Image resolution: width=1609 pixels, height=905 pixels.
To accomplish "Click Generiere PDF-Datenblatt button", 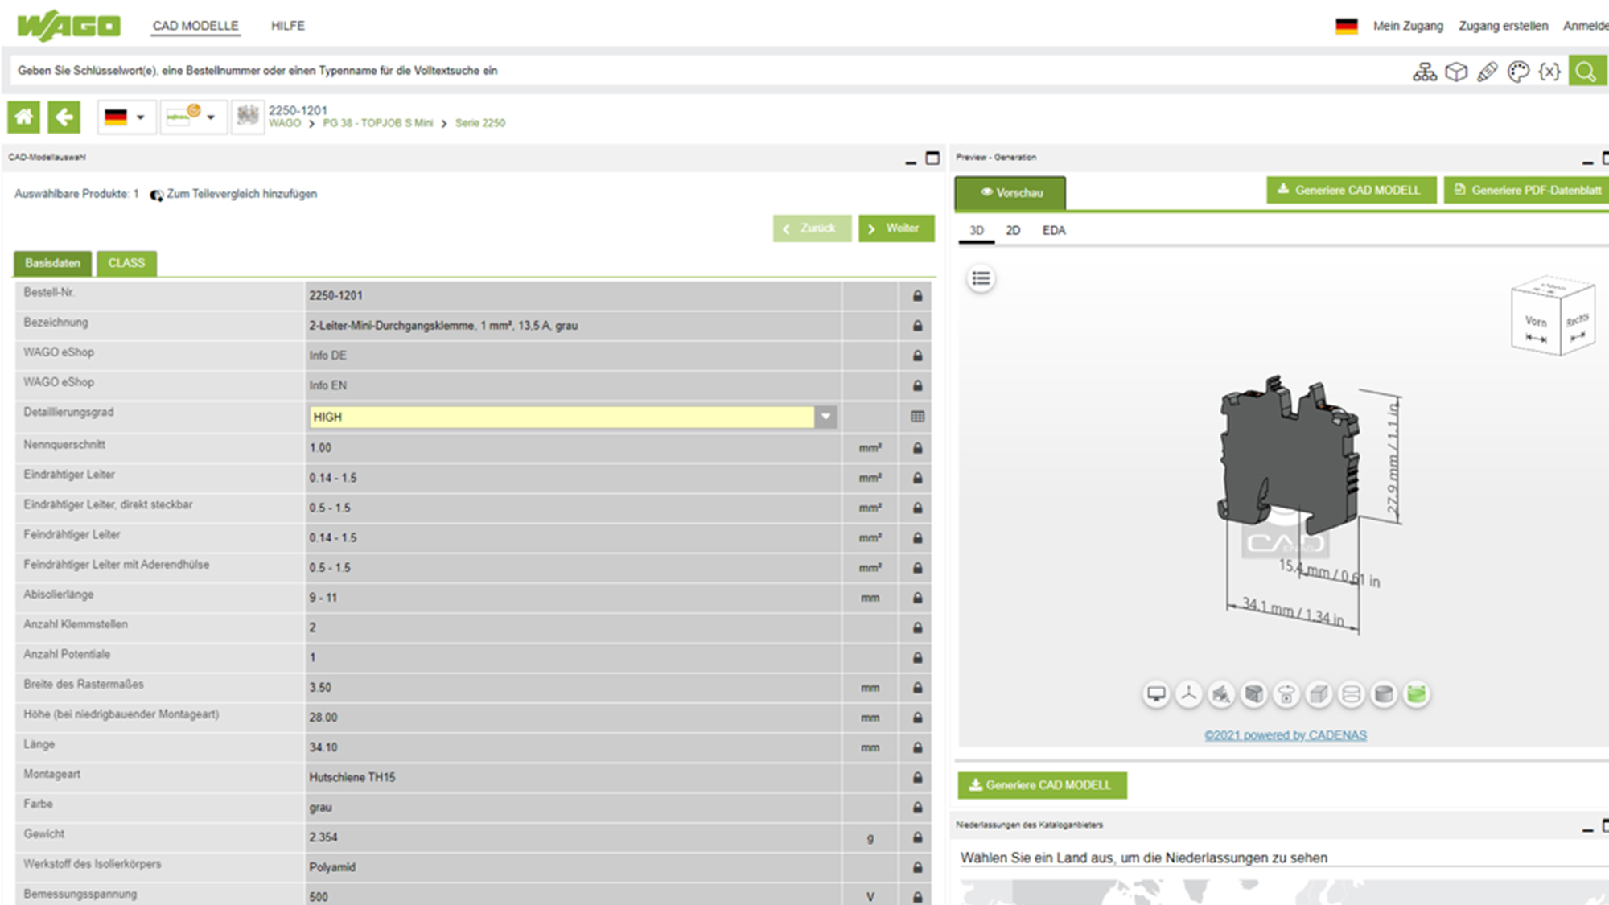I will coord(1527,191).
